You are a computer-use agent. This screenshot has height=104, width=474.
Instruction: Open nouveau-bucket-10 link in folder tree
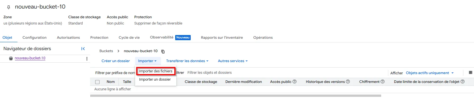coord(30,58)
